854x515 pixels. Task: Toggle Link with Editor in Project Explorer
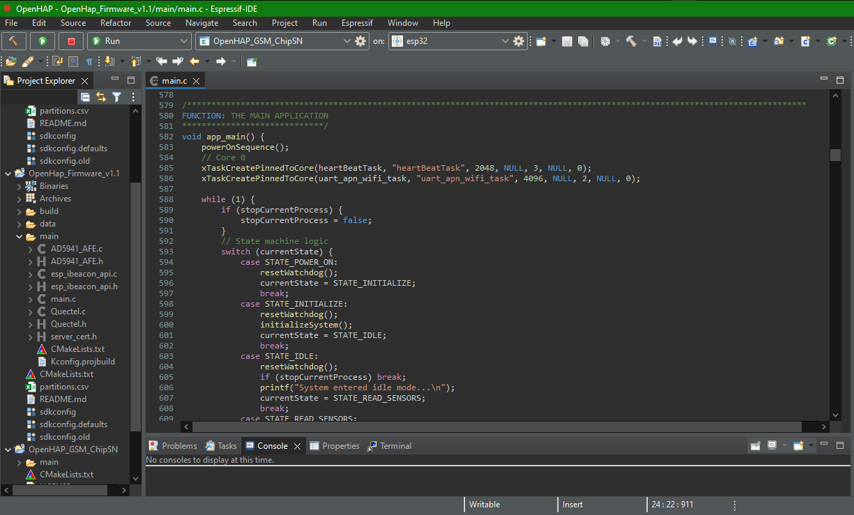[x=101, y=98]
